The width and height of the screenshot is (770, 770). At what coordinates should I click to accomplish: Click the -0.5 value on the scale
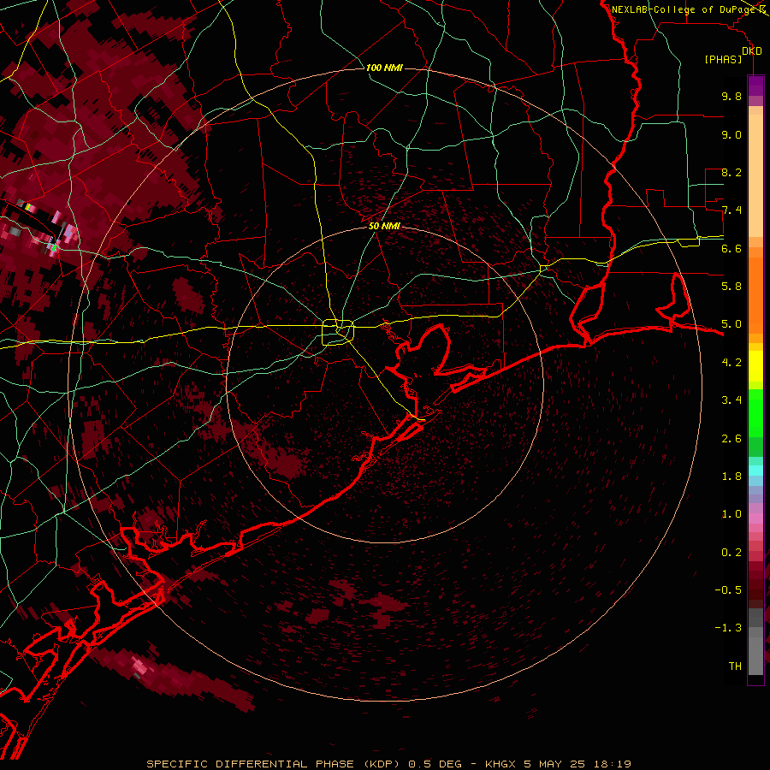728,590
